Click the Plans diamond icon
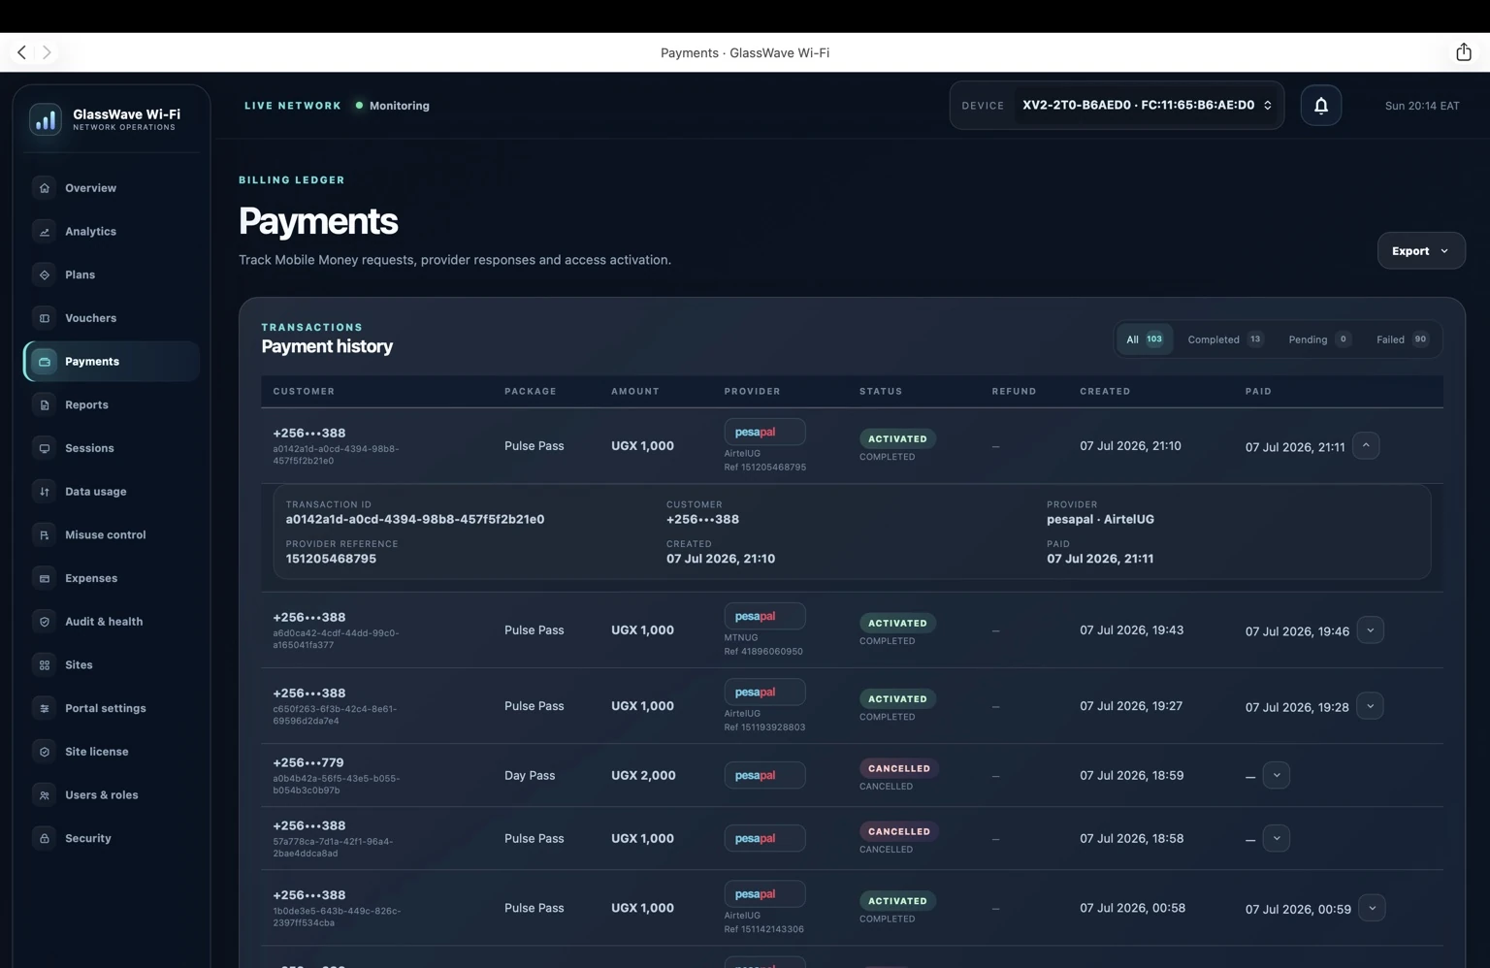 [x=44, y=274]
